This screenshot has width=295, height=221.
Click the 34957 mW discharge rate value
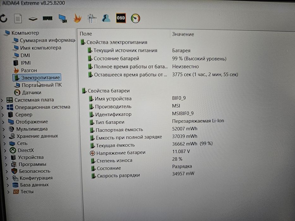coord(183,173)
